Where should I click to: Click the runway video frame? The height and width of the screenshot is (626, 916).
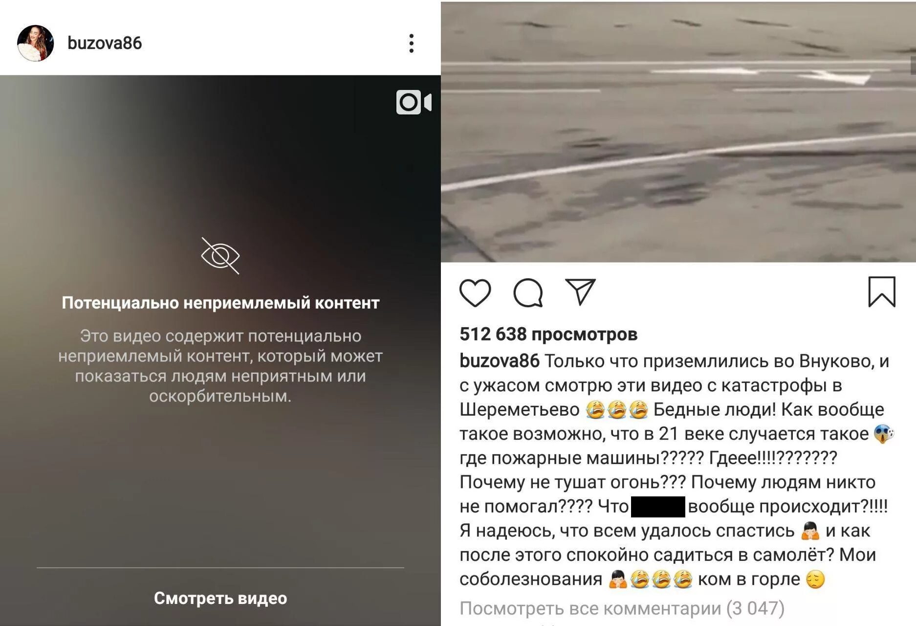coord(678,132)
